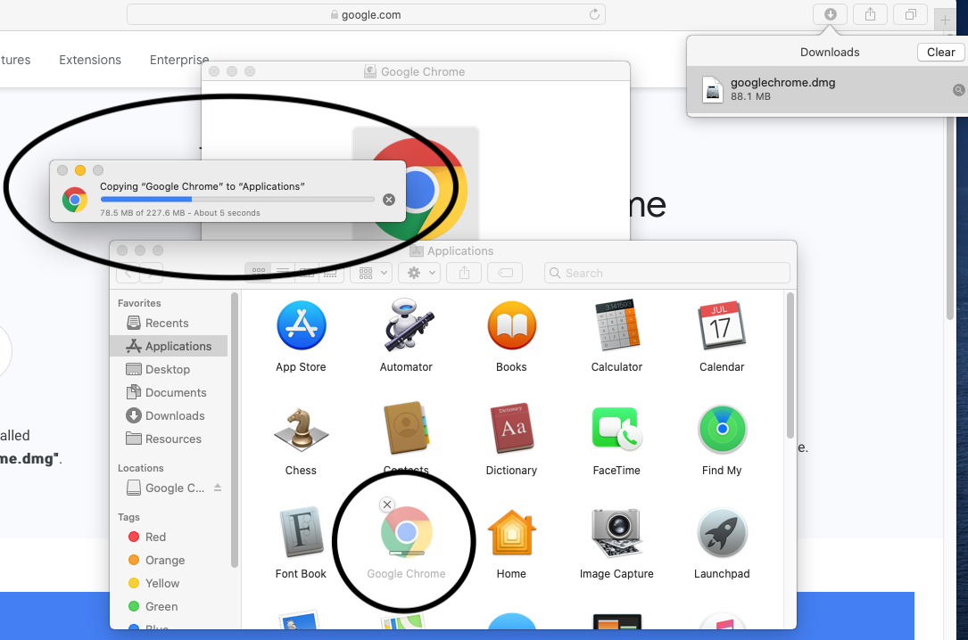Screen dimensions: 968x640
Task: Switch Finder to icon view
Action: click(258, 273)
